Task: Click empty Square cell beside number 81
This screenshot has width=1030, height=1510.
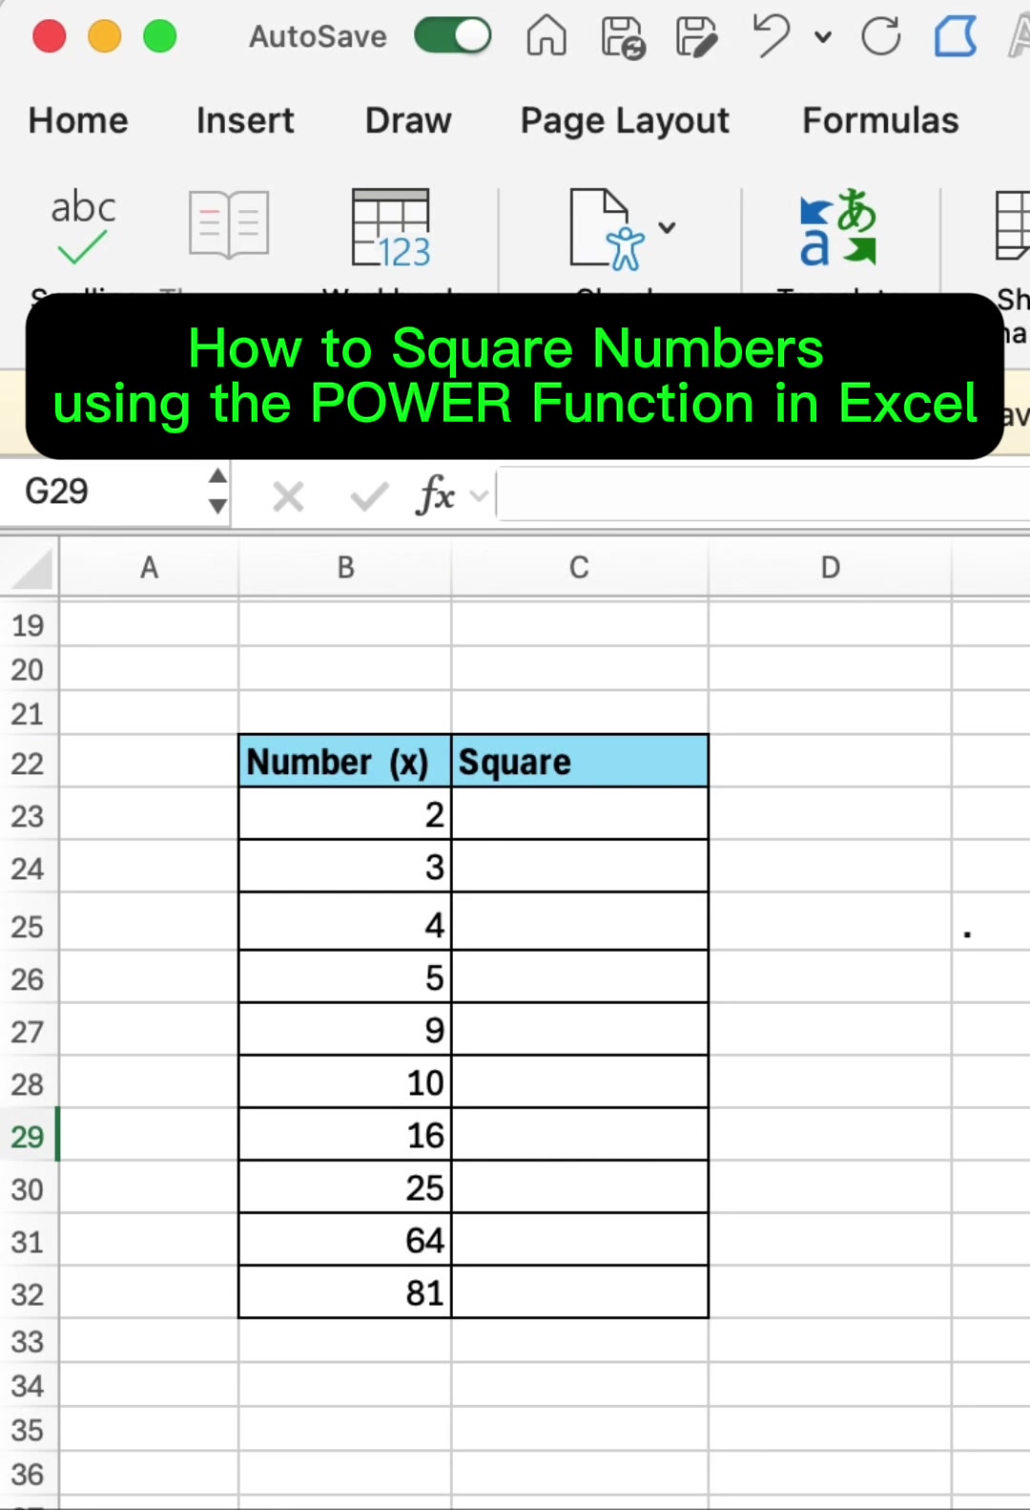Action: pos(580,1292)
